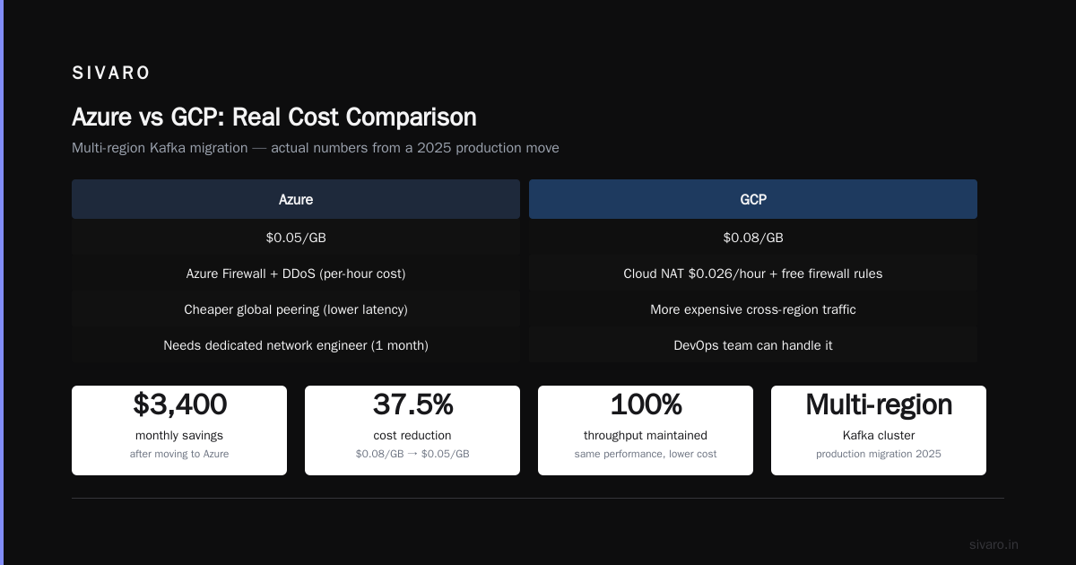Click 'same performance, lower cost' caption
The width and height of the screenshot is (1076, 565).
[x=646, y=454]
